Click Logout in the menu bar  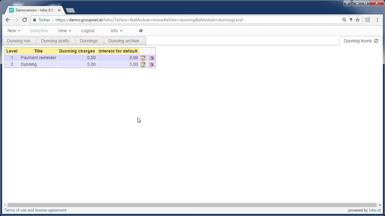coord(88,31)
